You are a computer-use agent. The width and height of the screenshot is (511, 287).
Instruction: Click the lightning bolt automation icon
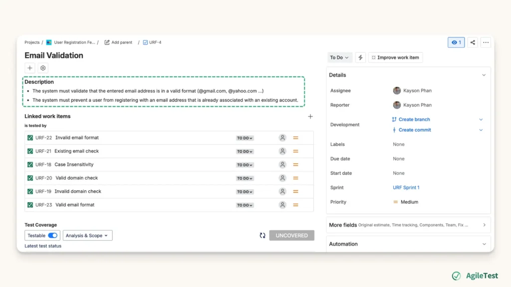360,58
